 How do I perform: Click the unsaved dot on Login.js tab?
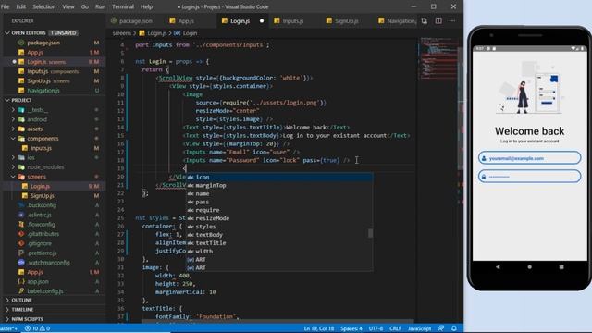(262, 21)
